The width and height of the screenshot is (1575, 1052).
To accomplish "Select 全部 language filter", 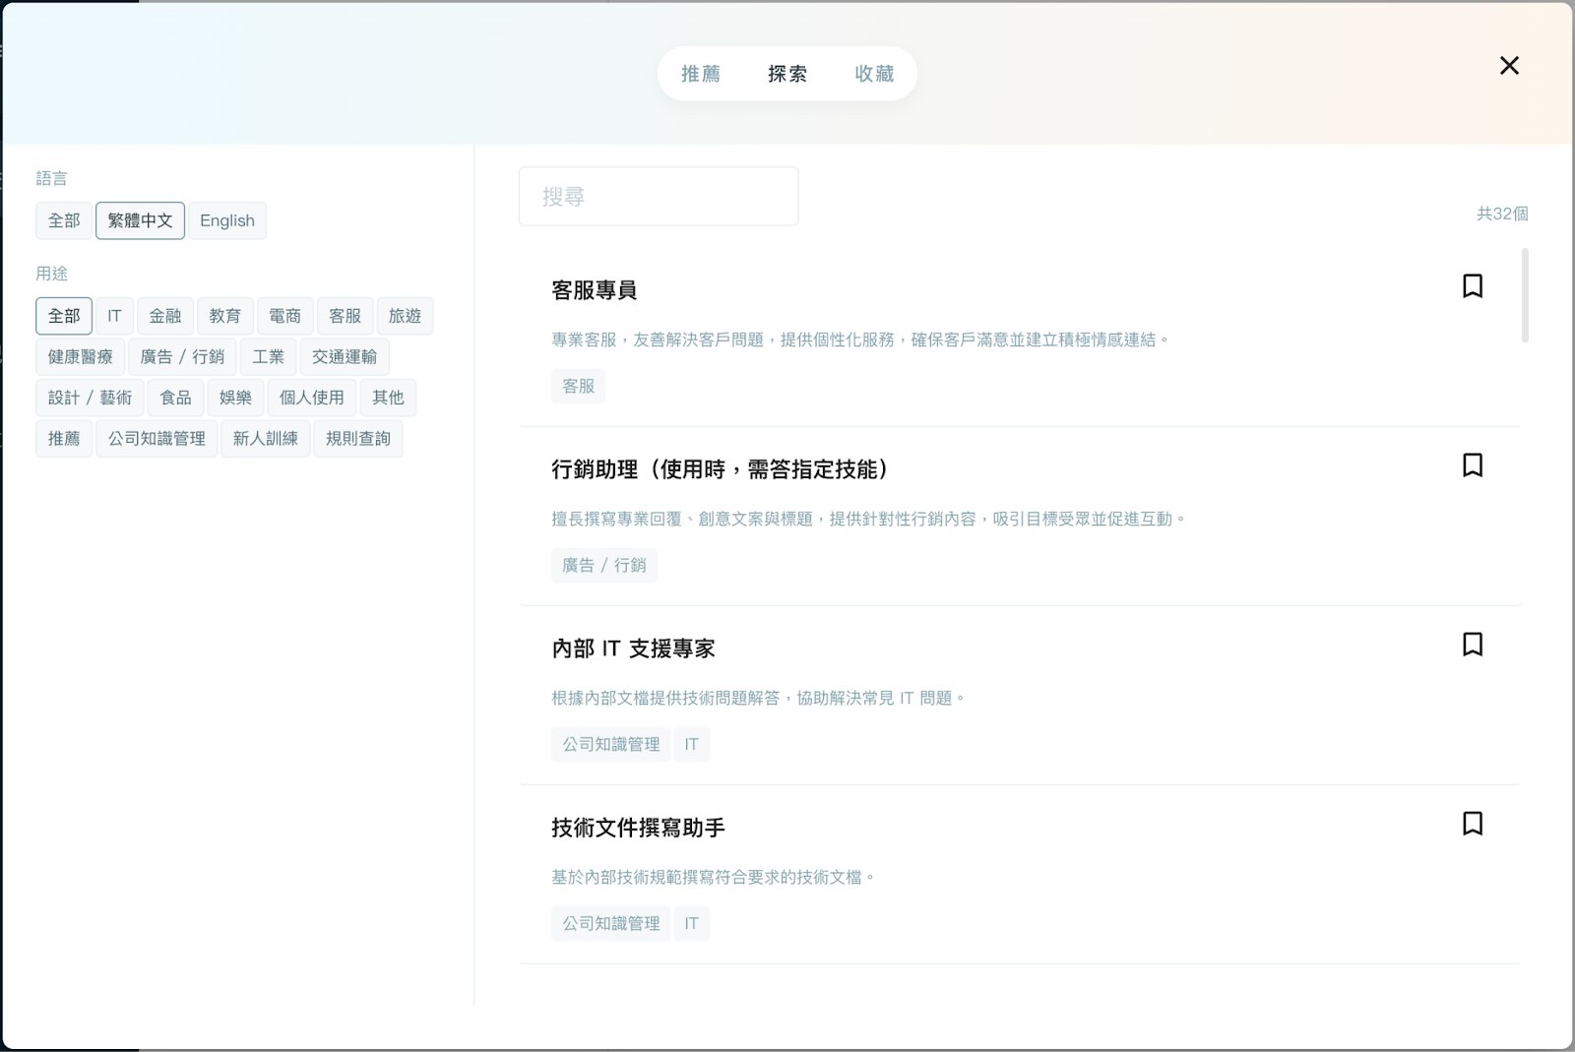I will click(64, 220).
